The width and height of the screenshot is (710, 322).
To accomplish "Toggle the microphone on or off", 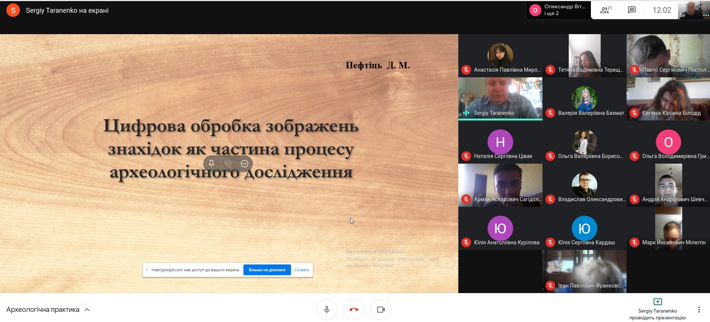I will tap(327, 310).
